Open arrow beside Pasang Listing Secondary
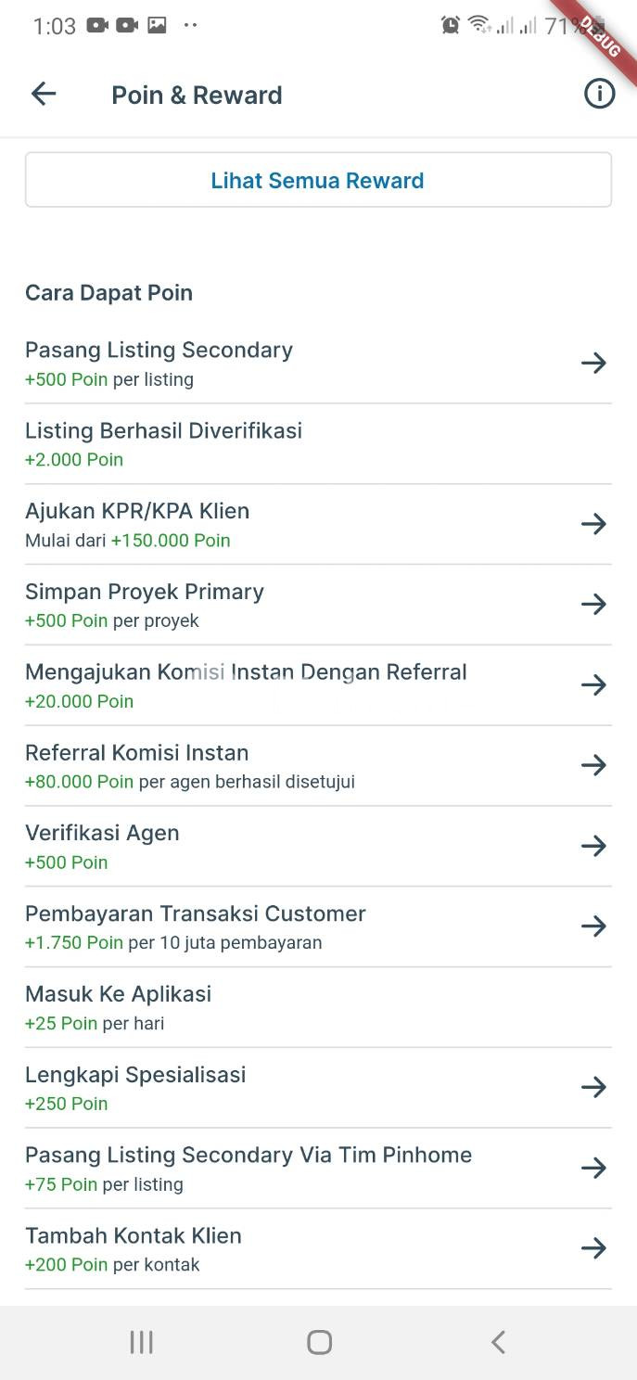 point(593,363)
